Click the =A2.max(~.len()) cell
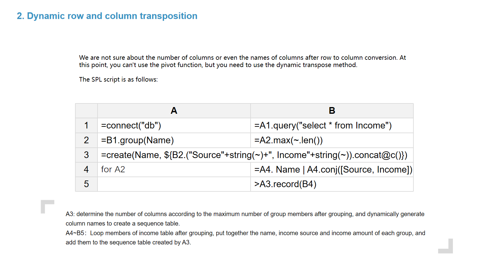 click(332, 140)
